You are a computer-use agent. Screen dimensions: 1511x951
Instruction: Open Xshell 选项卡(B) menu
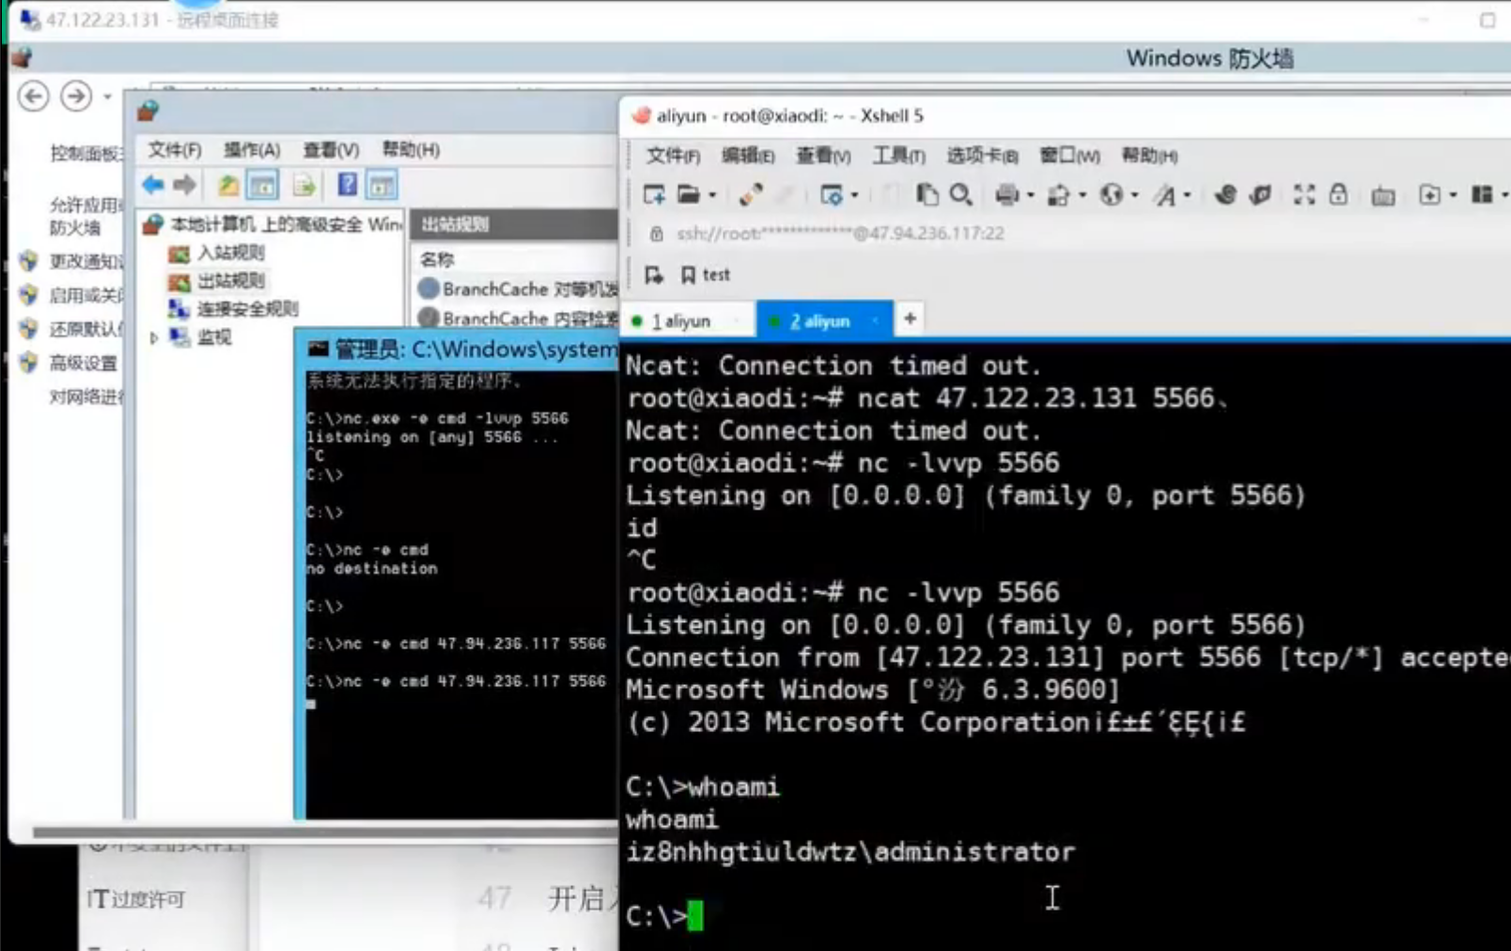tap(983, 155)
